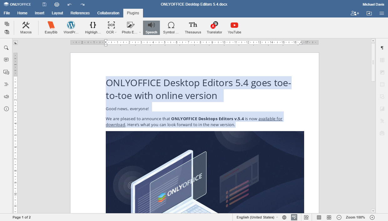The width and height of the screenshot is (388, 221).
Task: Open Search in the left sidebar
Action: (6, 48)
